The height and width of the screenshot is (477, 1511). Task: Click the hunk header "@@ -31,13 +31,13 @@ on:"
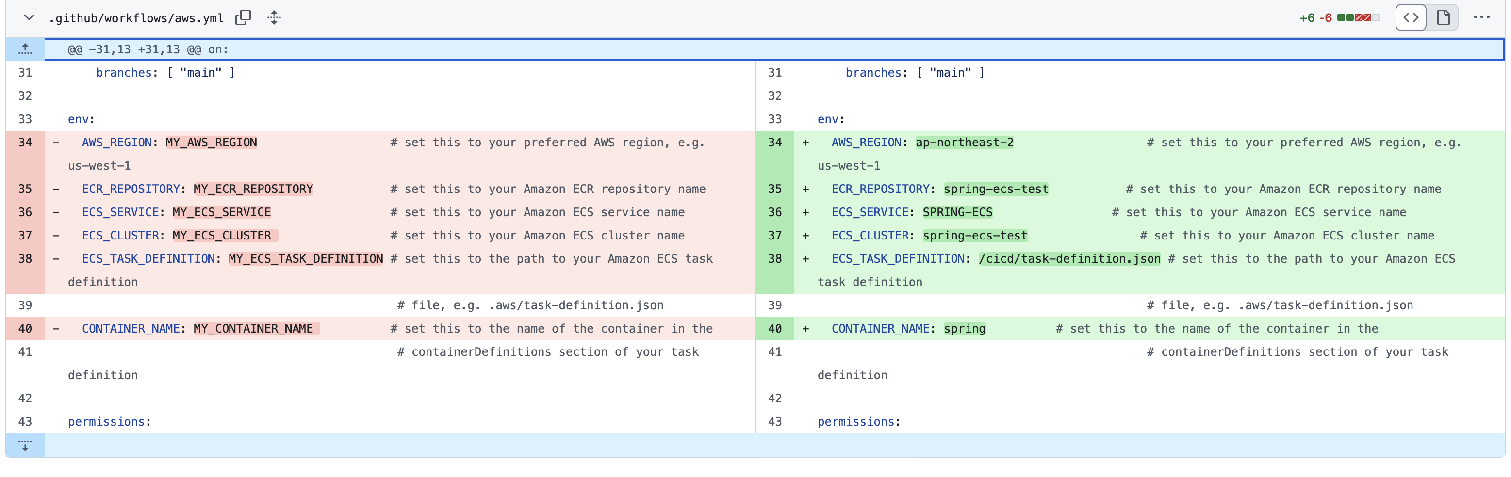pos(147,49)
